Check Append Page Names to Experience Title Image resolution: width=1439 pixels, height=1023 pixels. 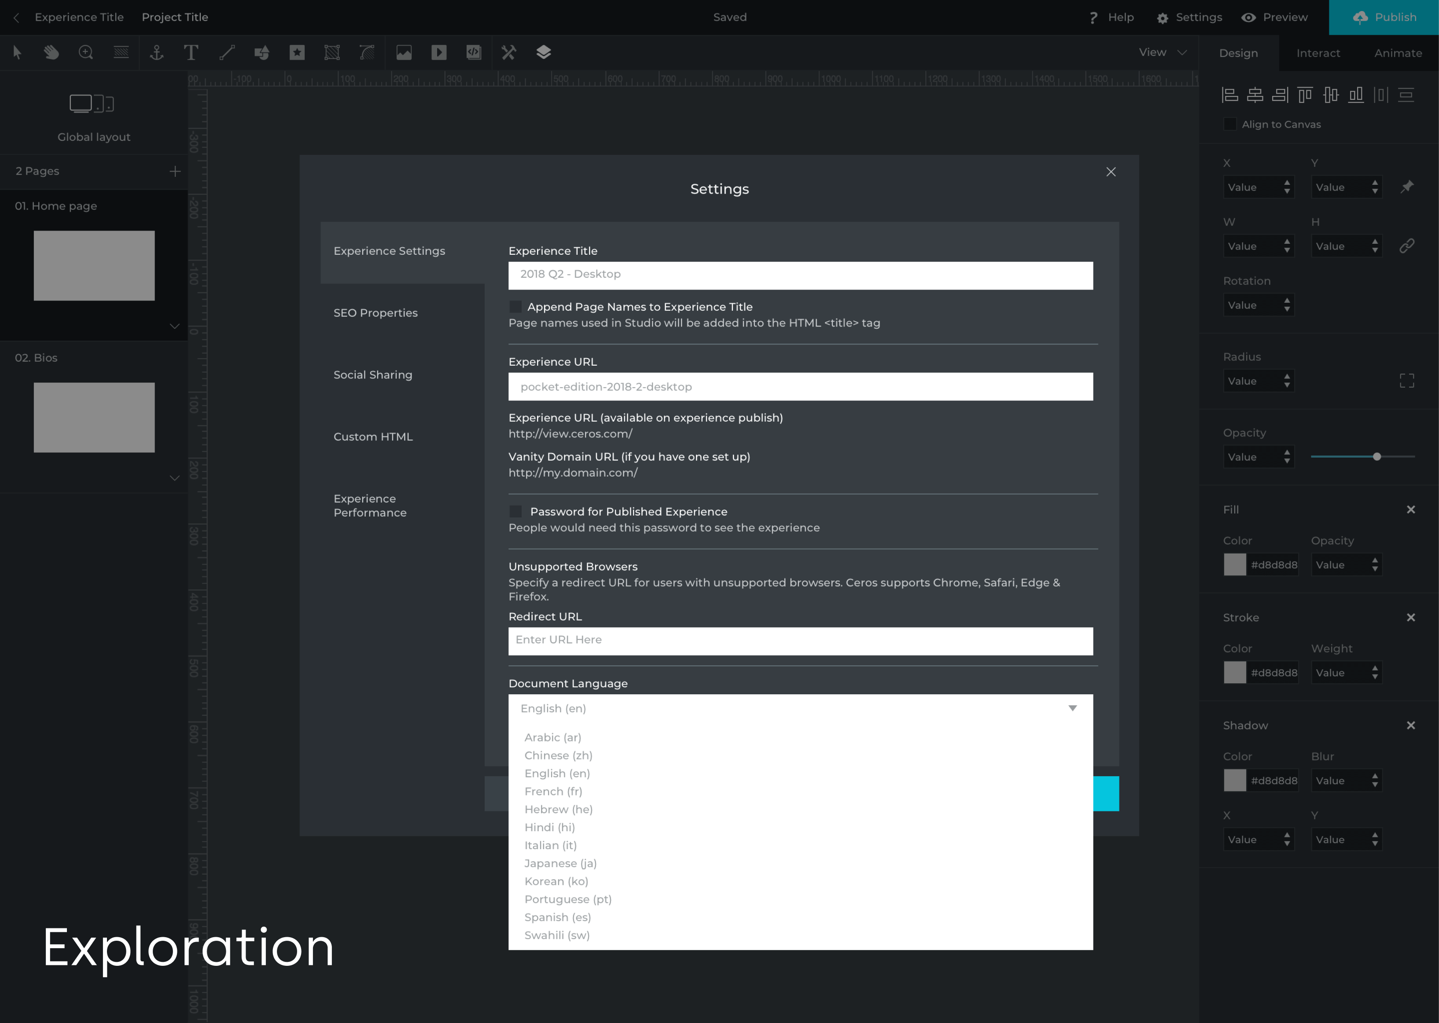tap(515, 307)
